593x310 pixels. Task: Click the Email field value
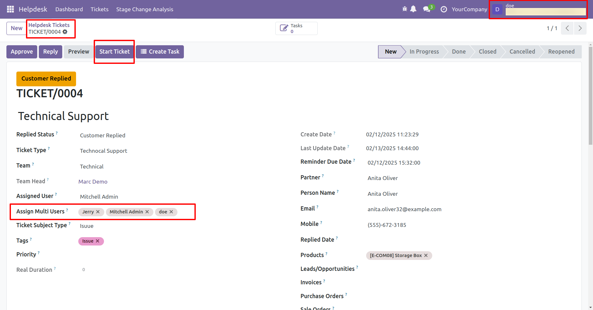coord(404,209)
